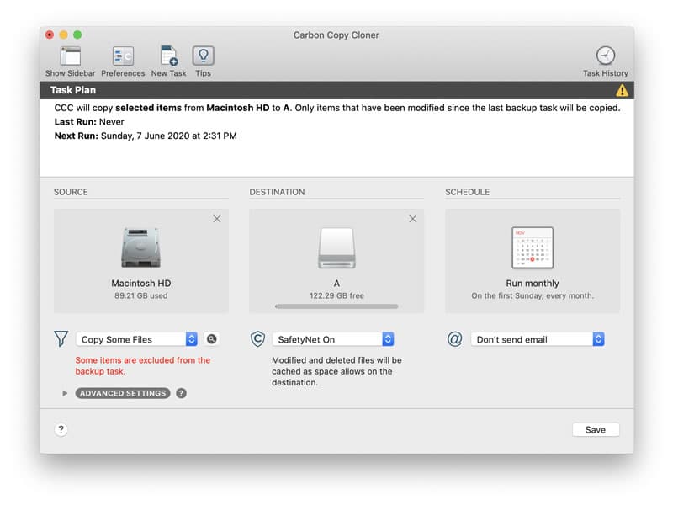673x505 pixels.
Task: Open help beside Advanced Settings
Action: [x=181, y=393]
